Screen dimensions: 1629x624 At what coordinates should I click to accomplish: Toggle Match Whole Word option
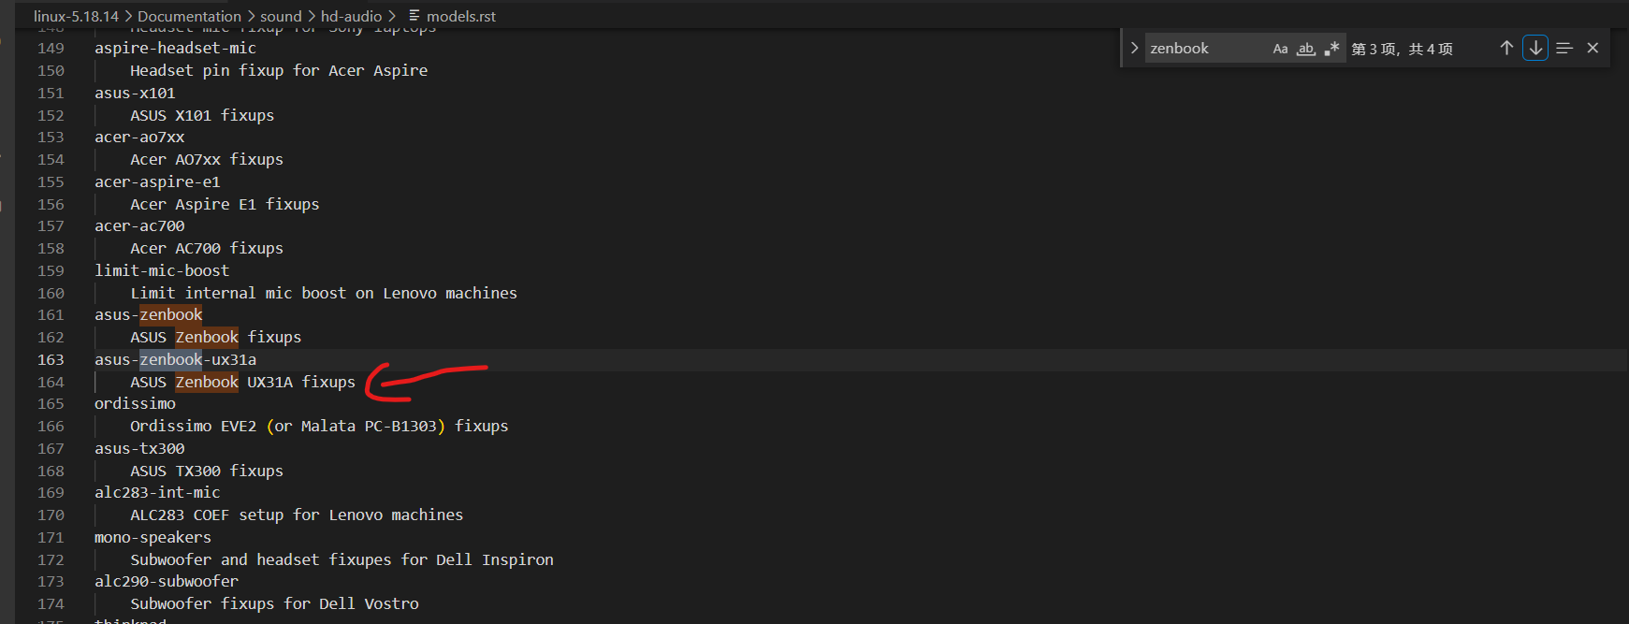(1306, 49)
